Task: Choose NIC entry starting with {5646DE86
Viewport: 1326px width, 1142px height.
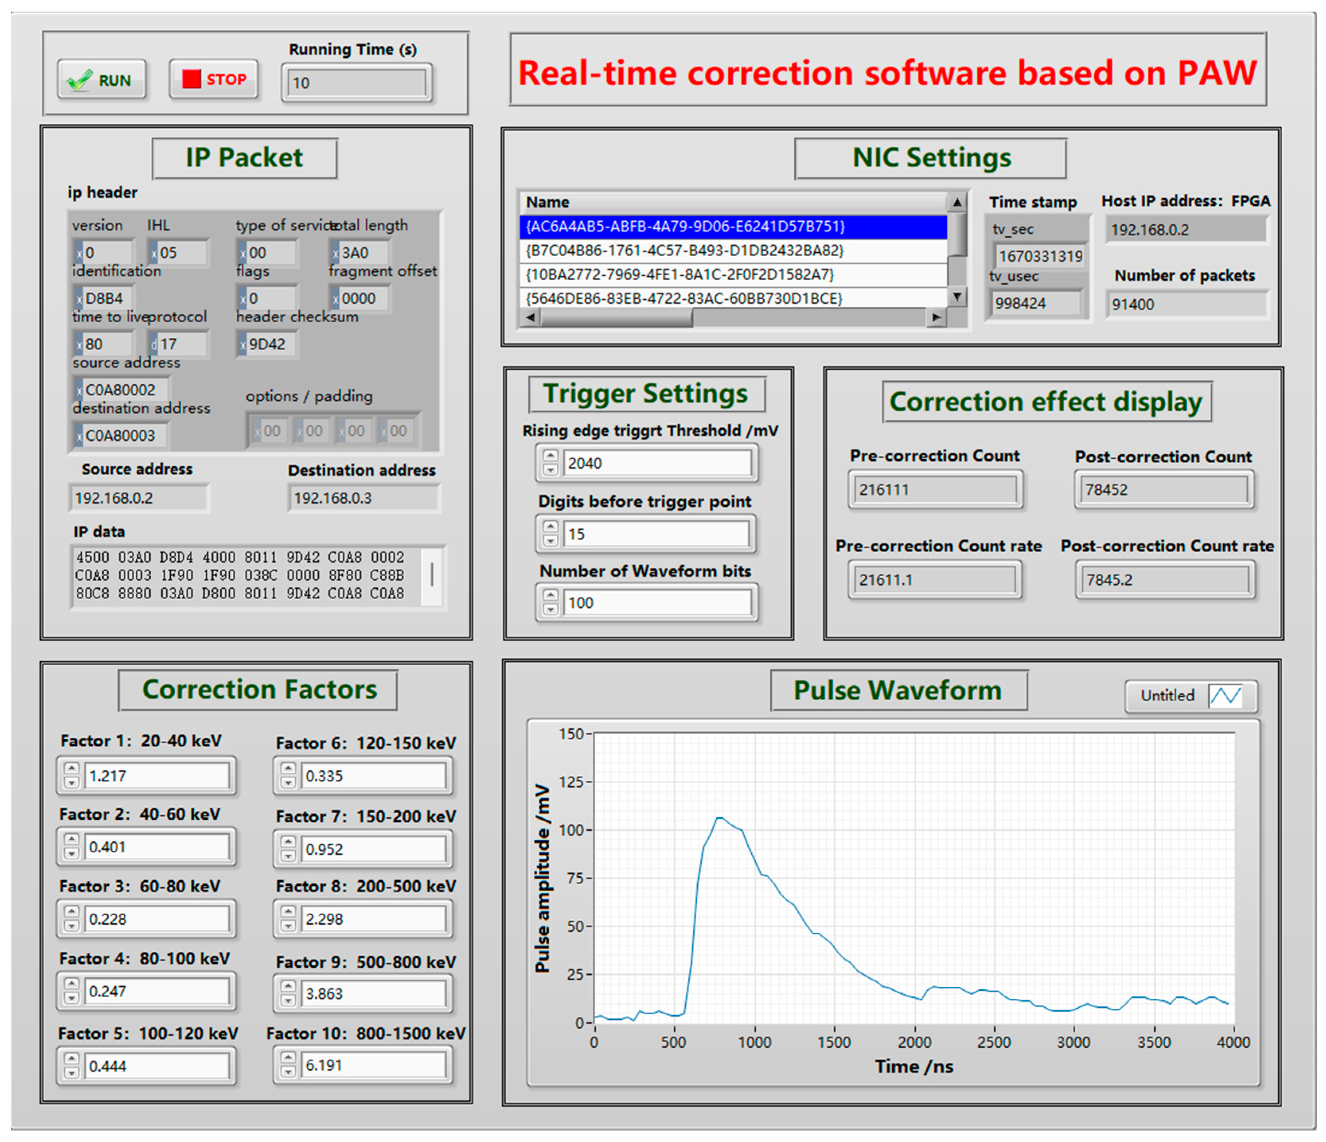Action: click(683, 298)
